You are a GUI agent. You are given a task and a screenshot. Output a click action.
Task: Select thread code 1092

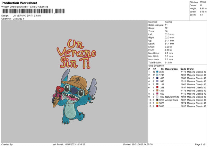pyautogui.click(x=183, y=75)
